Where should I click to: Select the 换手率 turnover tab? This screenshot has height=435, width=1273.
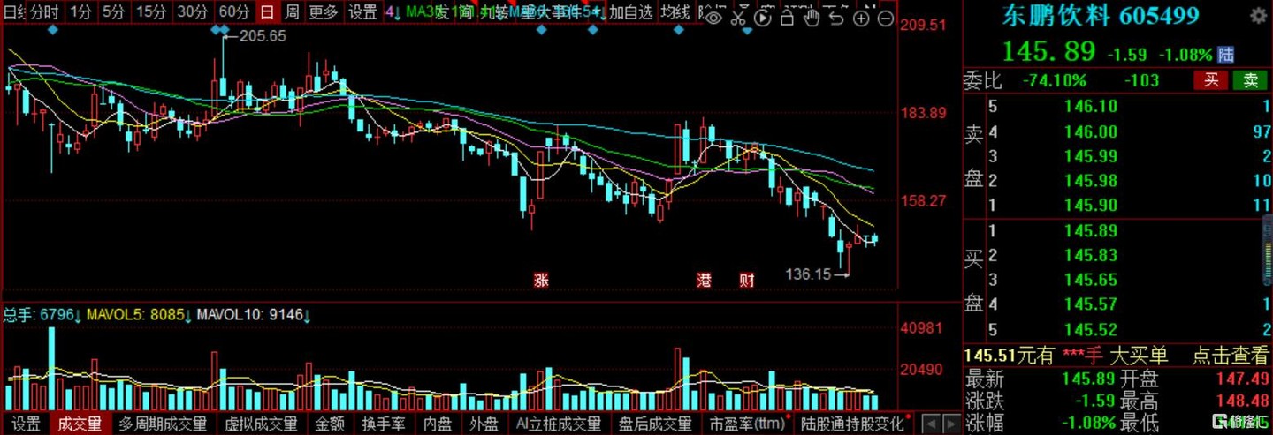(x=383, y=424)
